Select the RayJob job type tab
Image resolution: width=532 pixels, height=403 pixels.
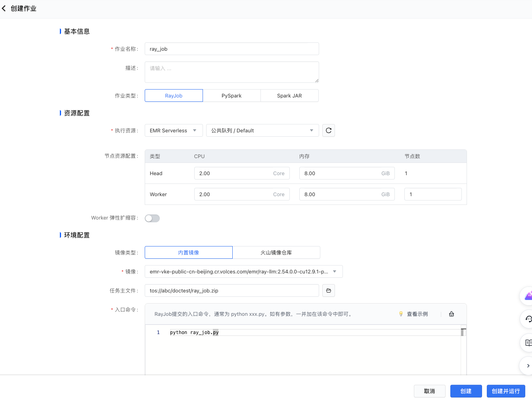174,95
